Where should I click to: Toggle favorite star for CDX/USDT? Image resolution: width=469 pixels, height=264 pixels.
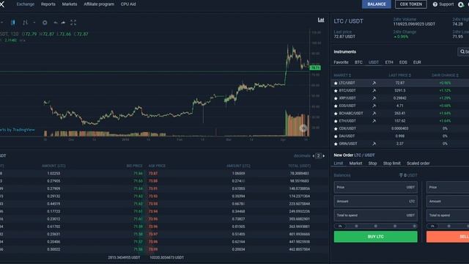[x=336, y=128]
